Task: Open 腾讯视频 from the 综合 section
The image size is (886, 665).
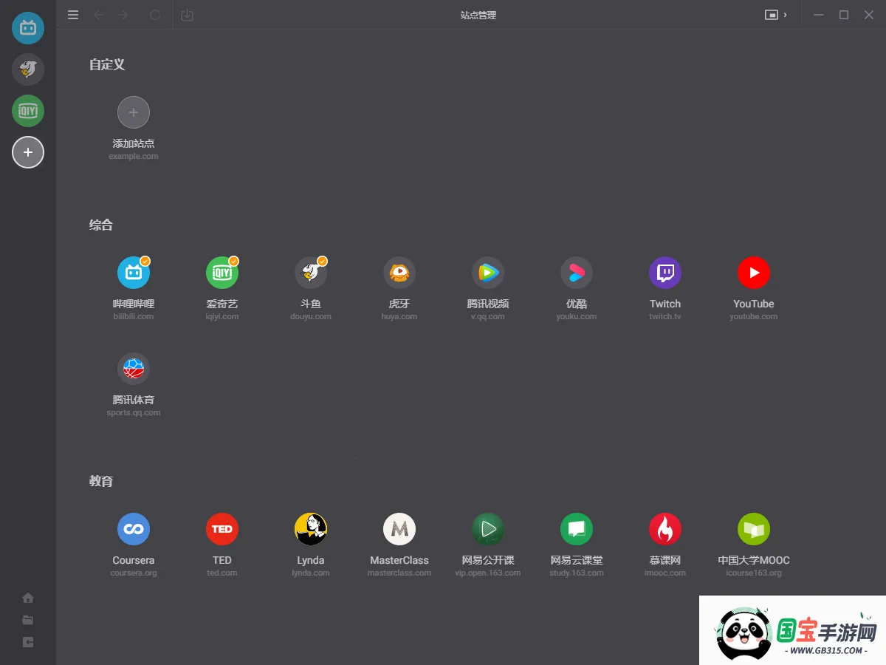Action: pyautogui.click(x=487, y=271)
